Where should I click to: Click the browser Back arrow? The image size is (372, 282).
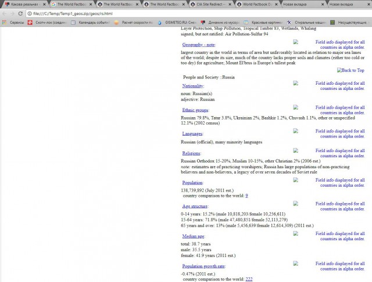[4, 13]
